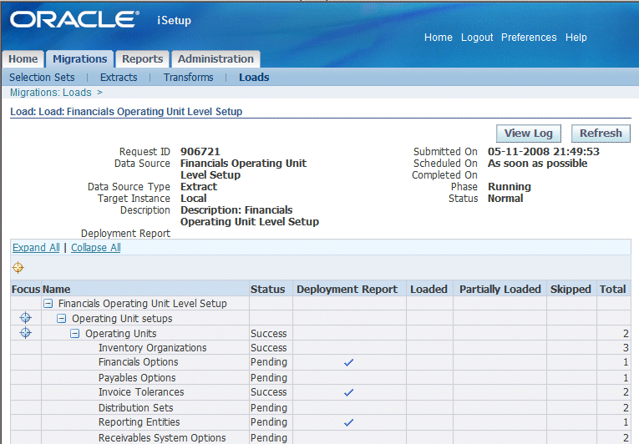Select the Inventory Organizations row name
The image size is (639, 444).
[152, 348]
